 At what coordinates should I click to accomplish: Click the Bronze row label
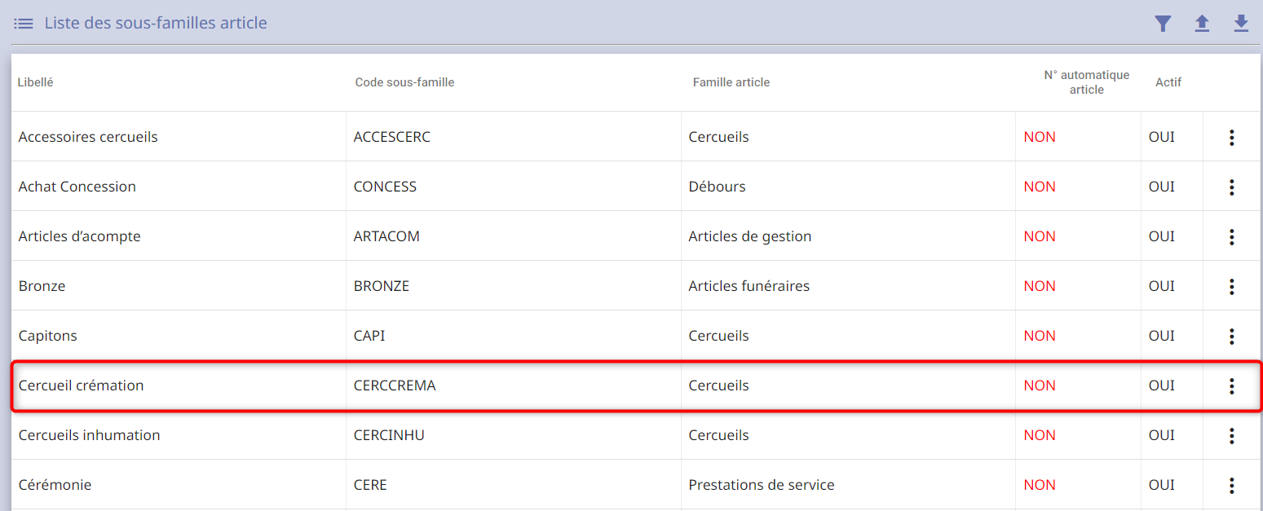click(42, 286)
